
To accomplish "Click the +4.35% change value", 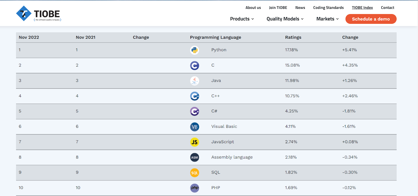I will tap(350, 65).
